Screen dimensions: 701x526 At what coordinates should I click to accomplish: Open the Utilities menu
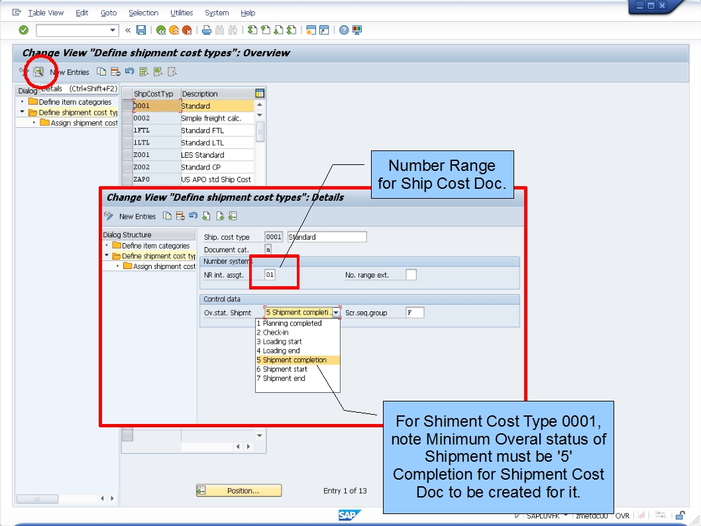(182, 13)
